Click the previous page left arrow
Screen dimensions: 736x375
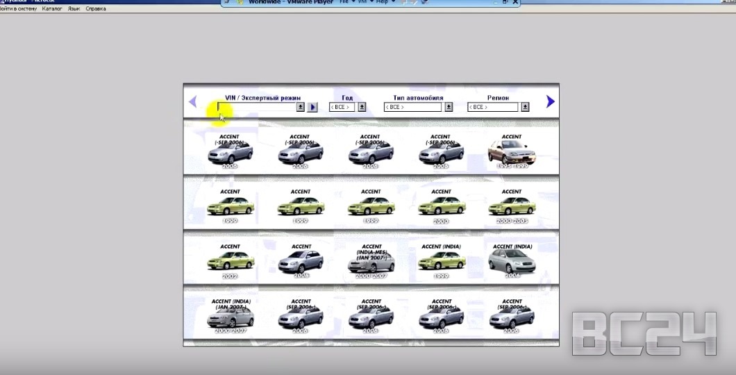pyautogui.click(x=193, y=102)
